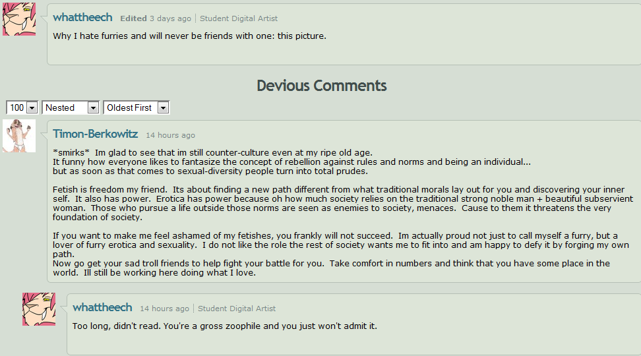Open the whattheech username link at top

pos(82,18)
